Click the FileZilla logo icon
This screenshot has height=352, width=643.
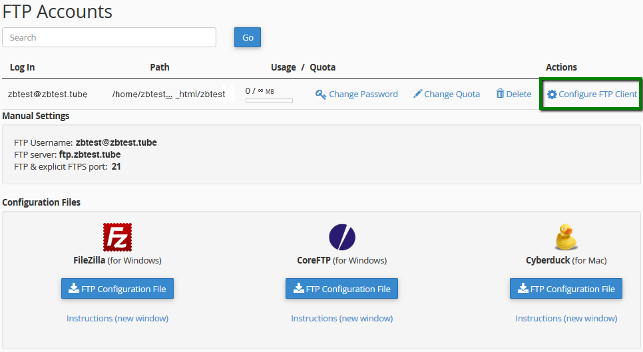pyautogui.click(x=117, y=237)
